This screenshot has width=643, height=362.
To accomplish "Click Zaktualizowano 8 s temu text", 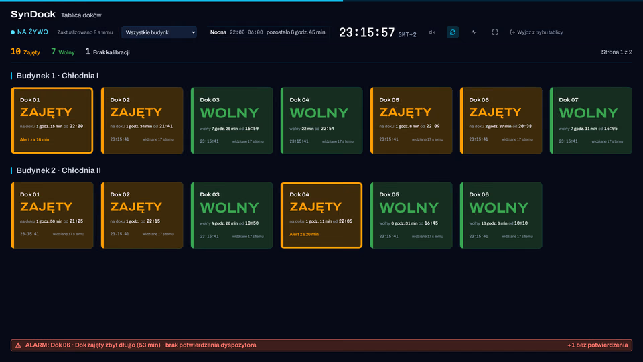I will coord(85,32).
